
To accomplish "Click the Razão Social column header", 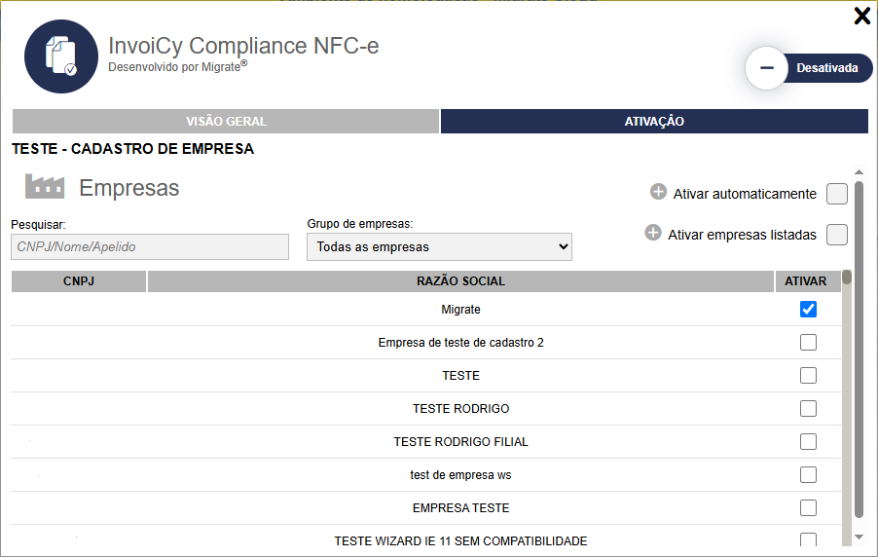I will 460,281.
